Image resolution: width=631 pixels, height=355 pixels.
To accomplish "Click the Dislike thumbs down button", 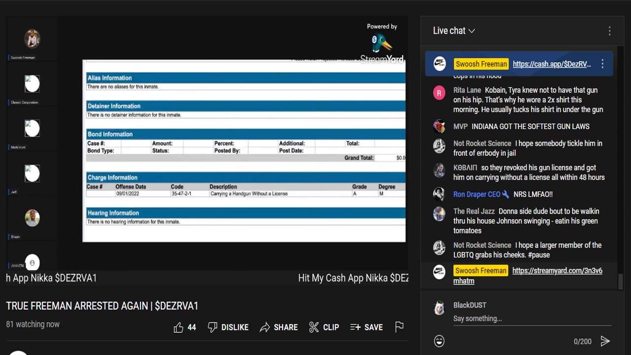I will (x=228, y=327).
